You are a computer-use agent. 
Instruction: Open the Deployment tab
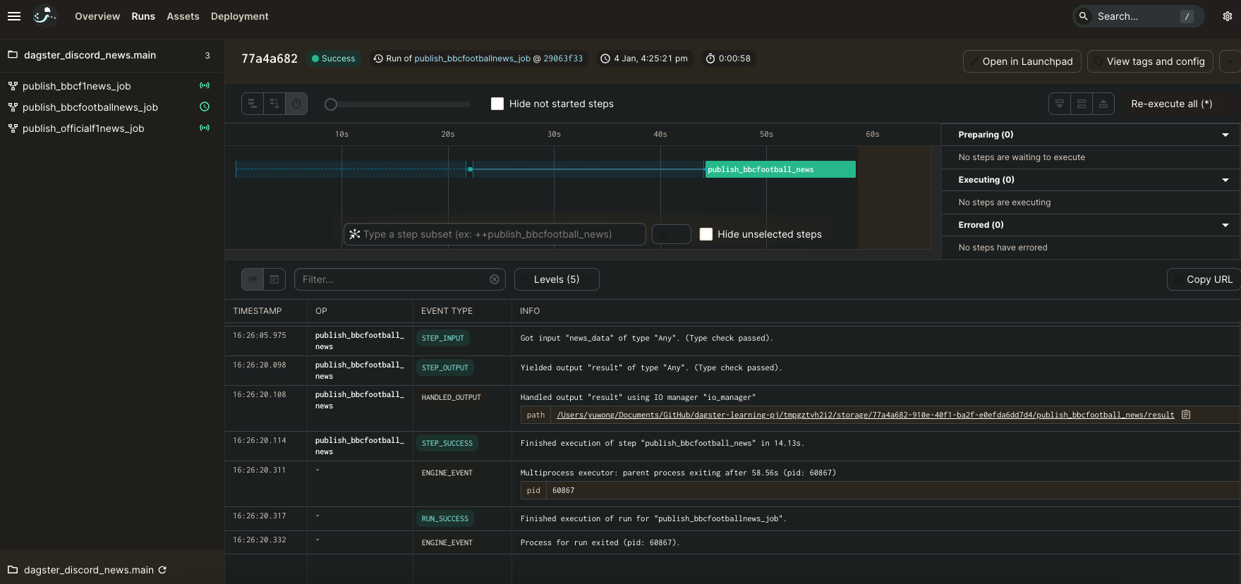240,16
